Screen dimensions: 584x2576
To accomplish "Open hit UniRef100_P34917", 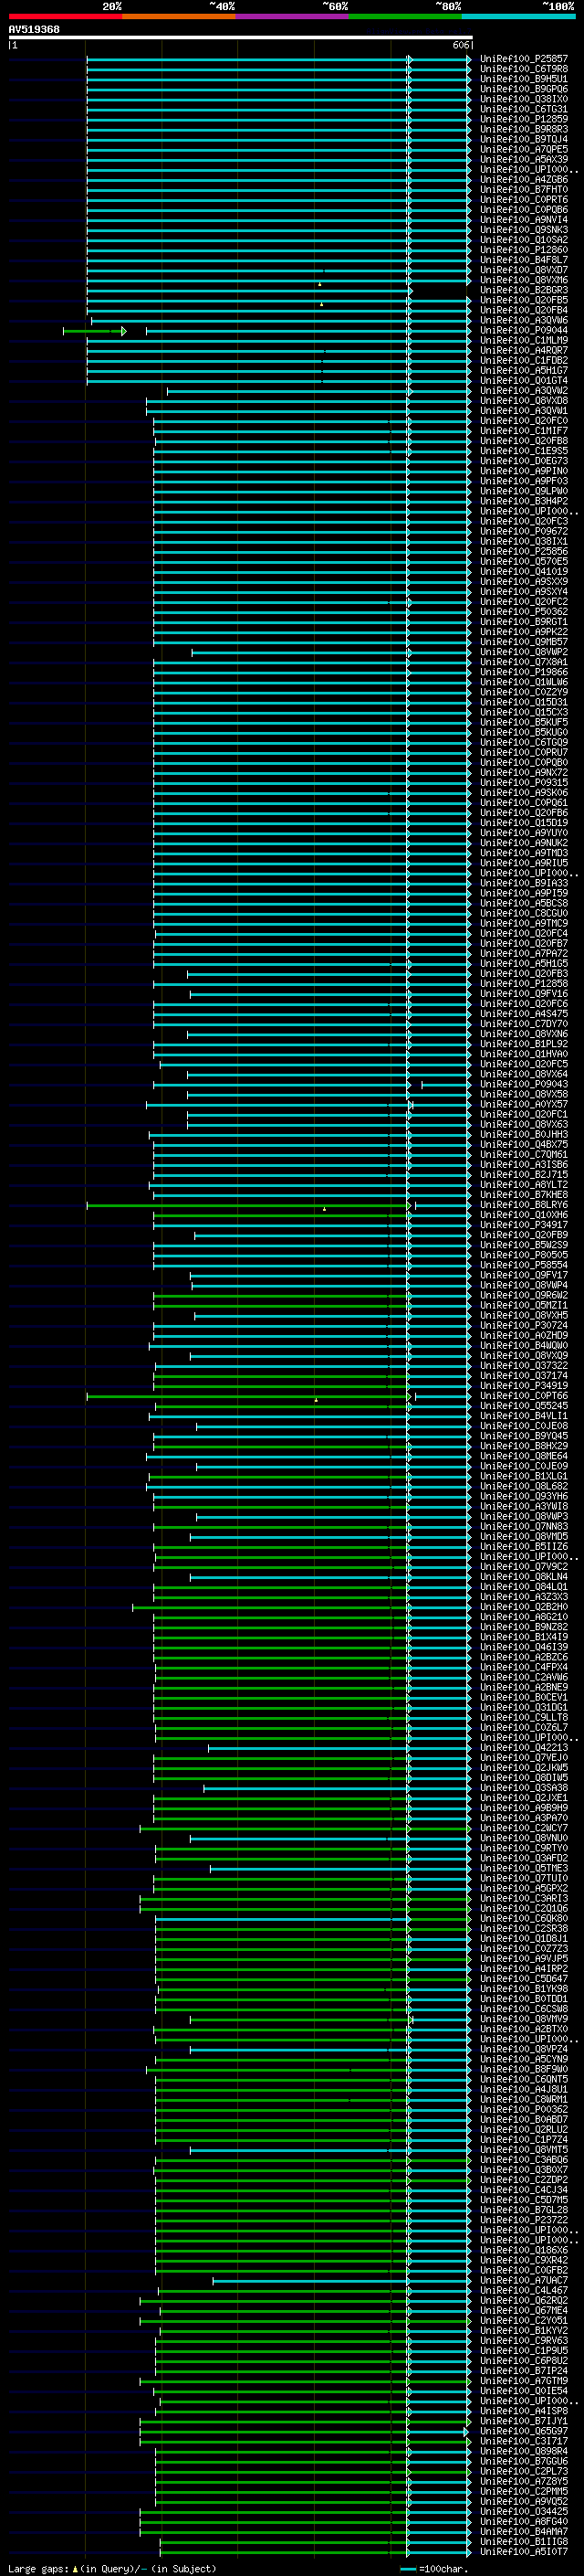I will pyautogui.click(x=523, y=1224).
